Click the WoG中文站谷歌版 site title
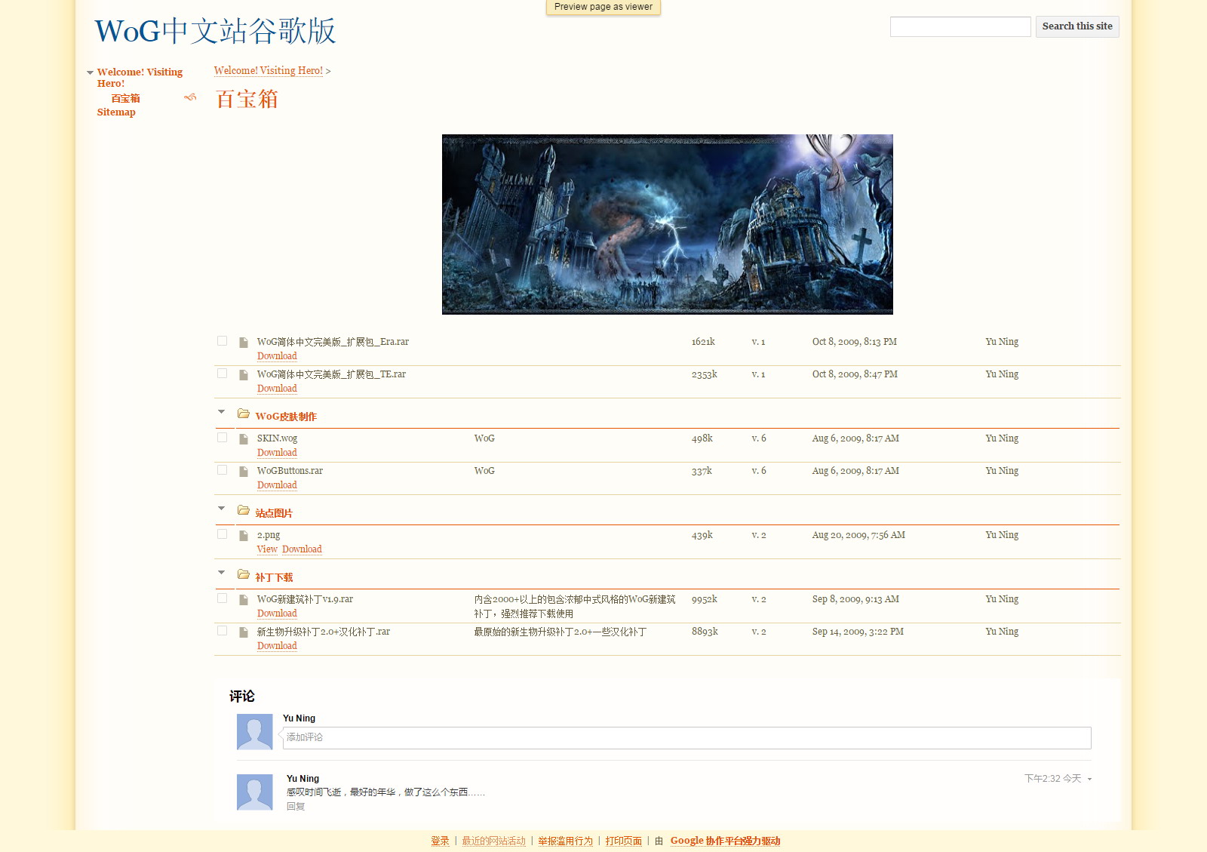1207x852 pixels. click(215, 32)
